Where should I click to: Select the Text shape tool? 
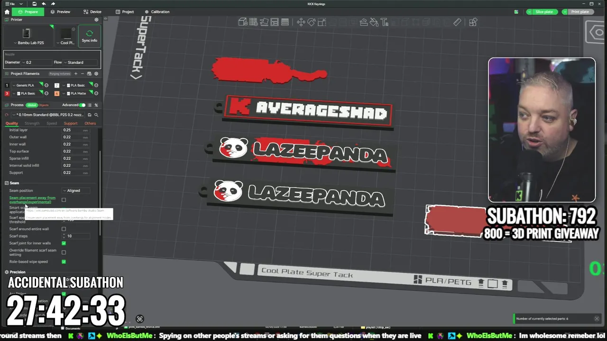pos(384,22)
